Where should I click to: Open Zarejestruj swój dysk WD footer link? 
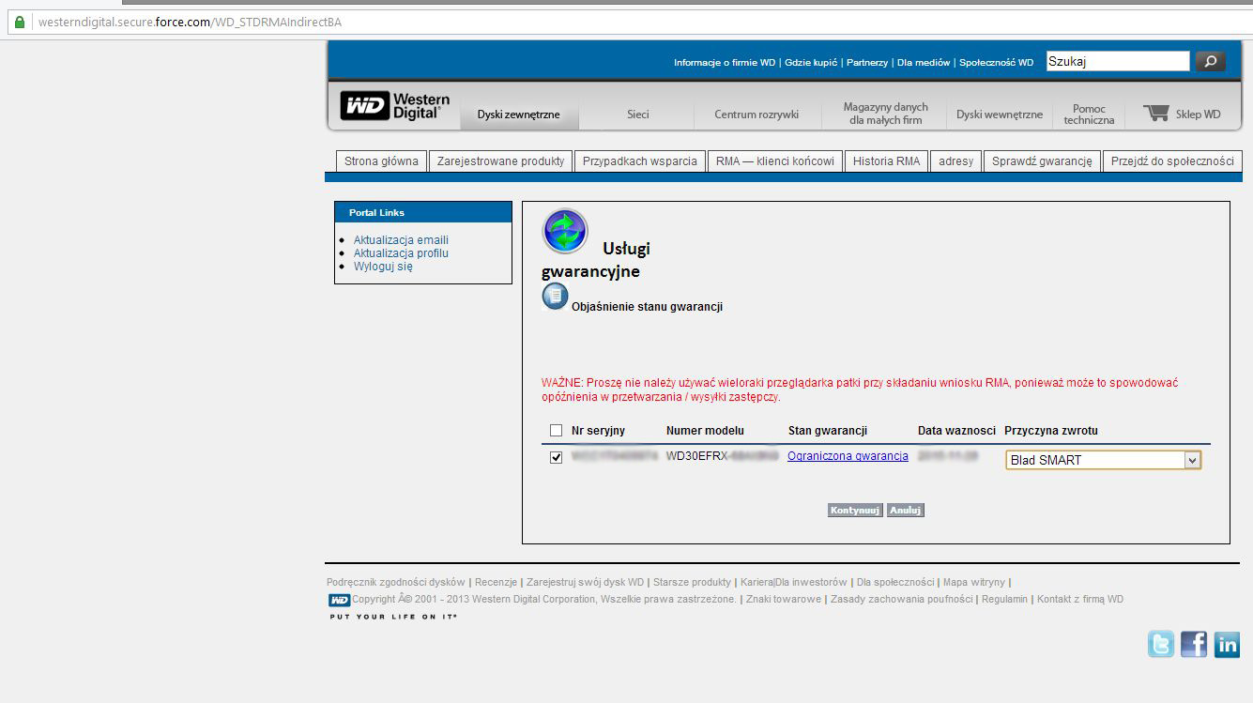point(586,583)
